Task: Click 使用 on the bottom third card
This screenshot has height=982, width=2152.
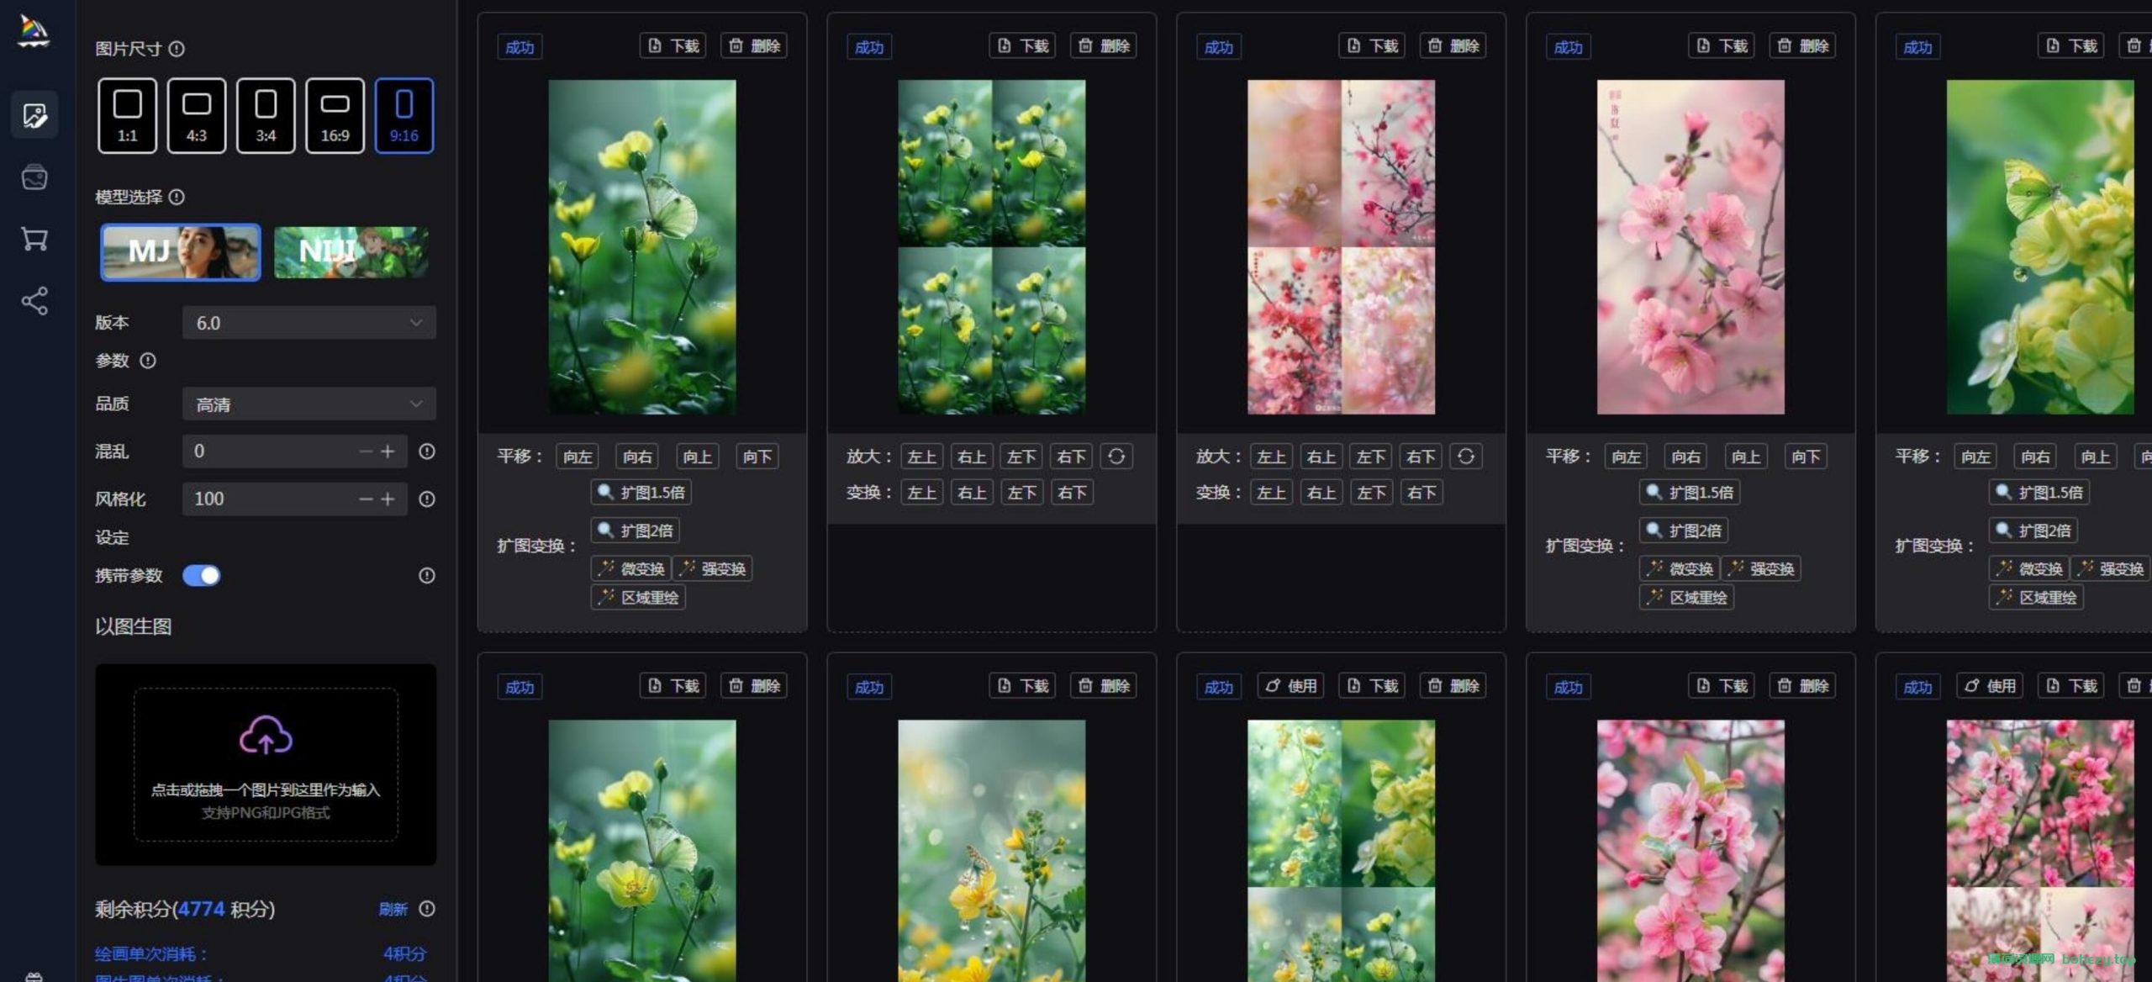Action: (x=1291, y=686)
